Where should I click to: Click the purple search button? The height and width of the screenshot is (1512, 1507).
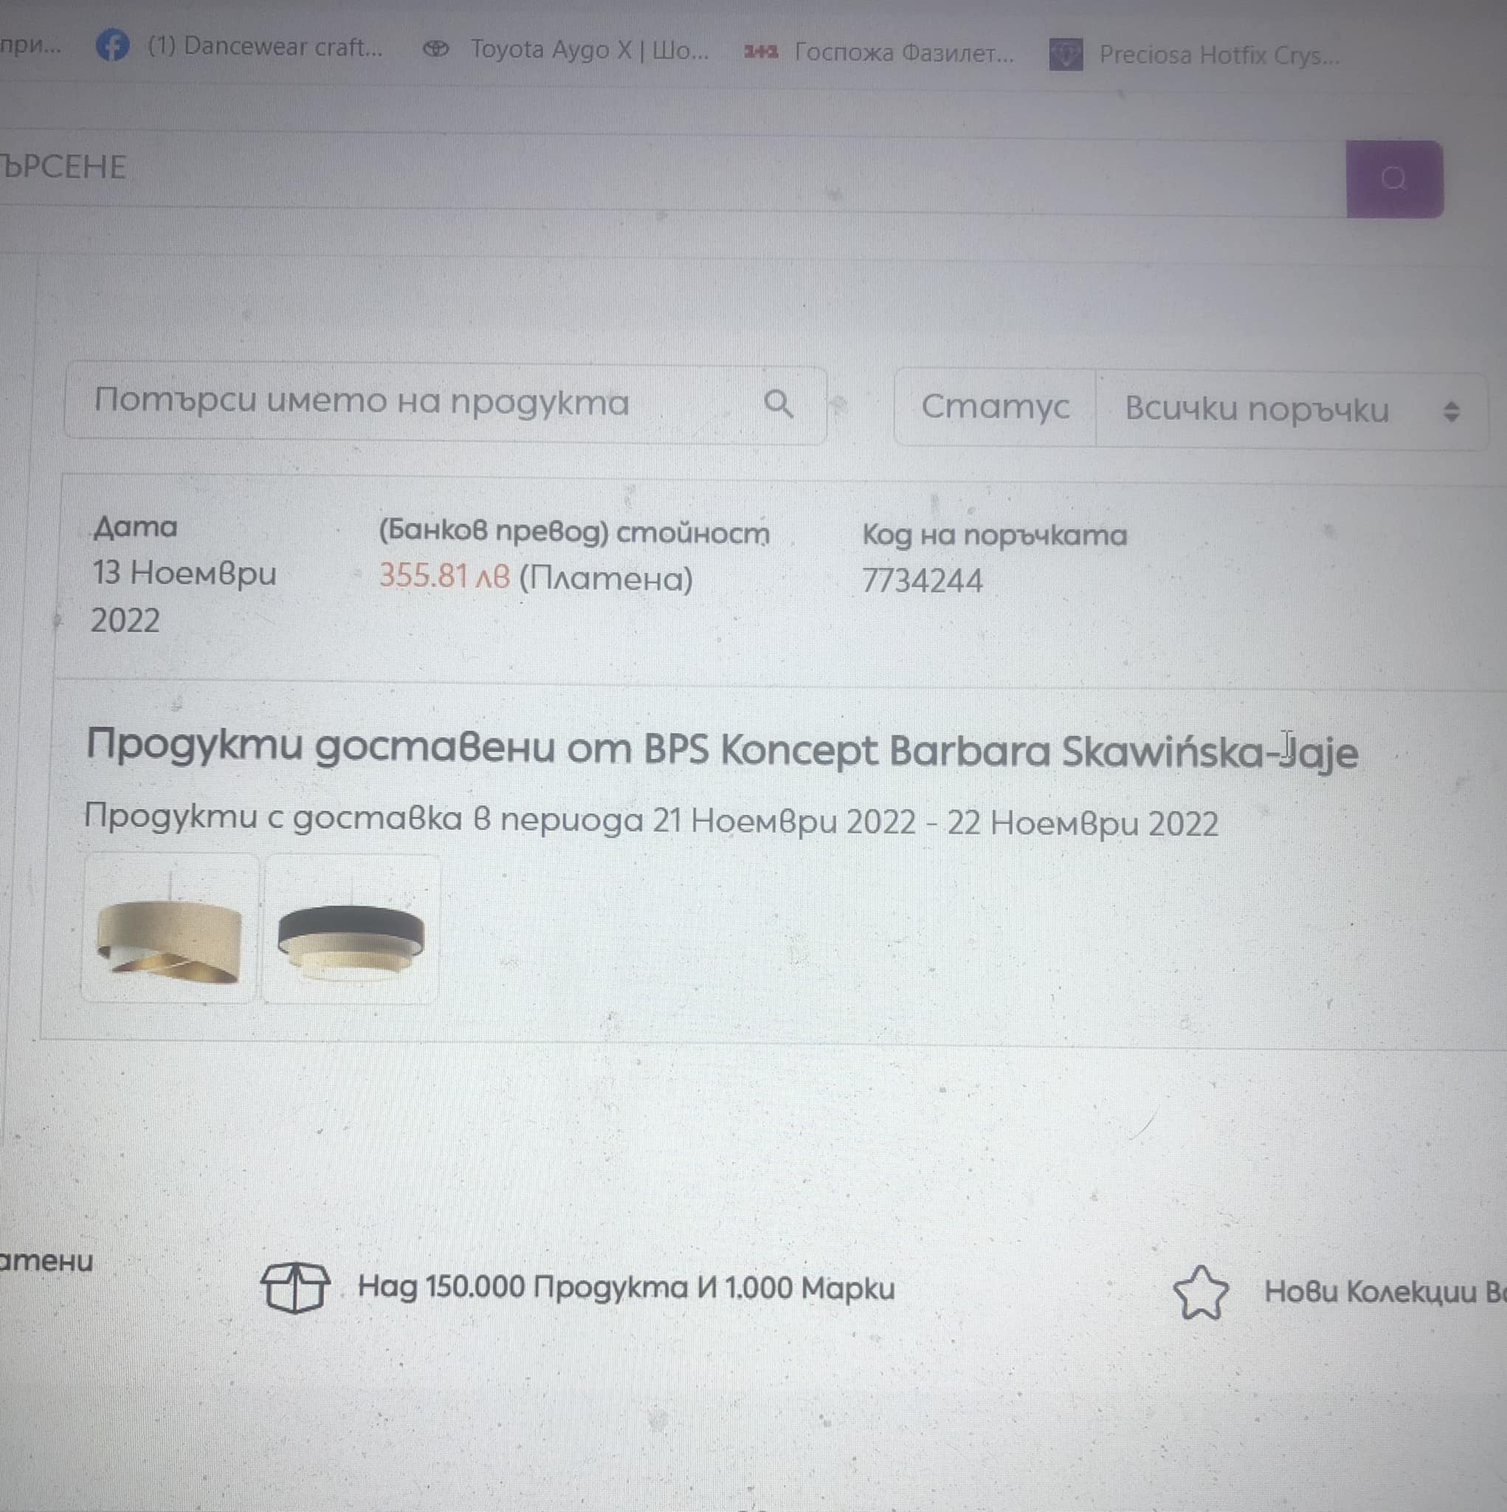[1393, 179]
